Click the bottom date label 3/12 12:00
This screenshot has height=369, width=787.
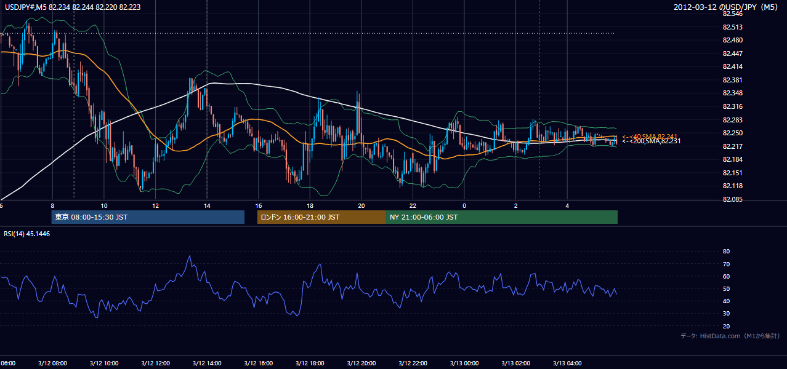[x=156, y=363]
